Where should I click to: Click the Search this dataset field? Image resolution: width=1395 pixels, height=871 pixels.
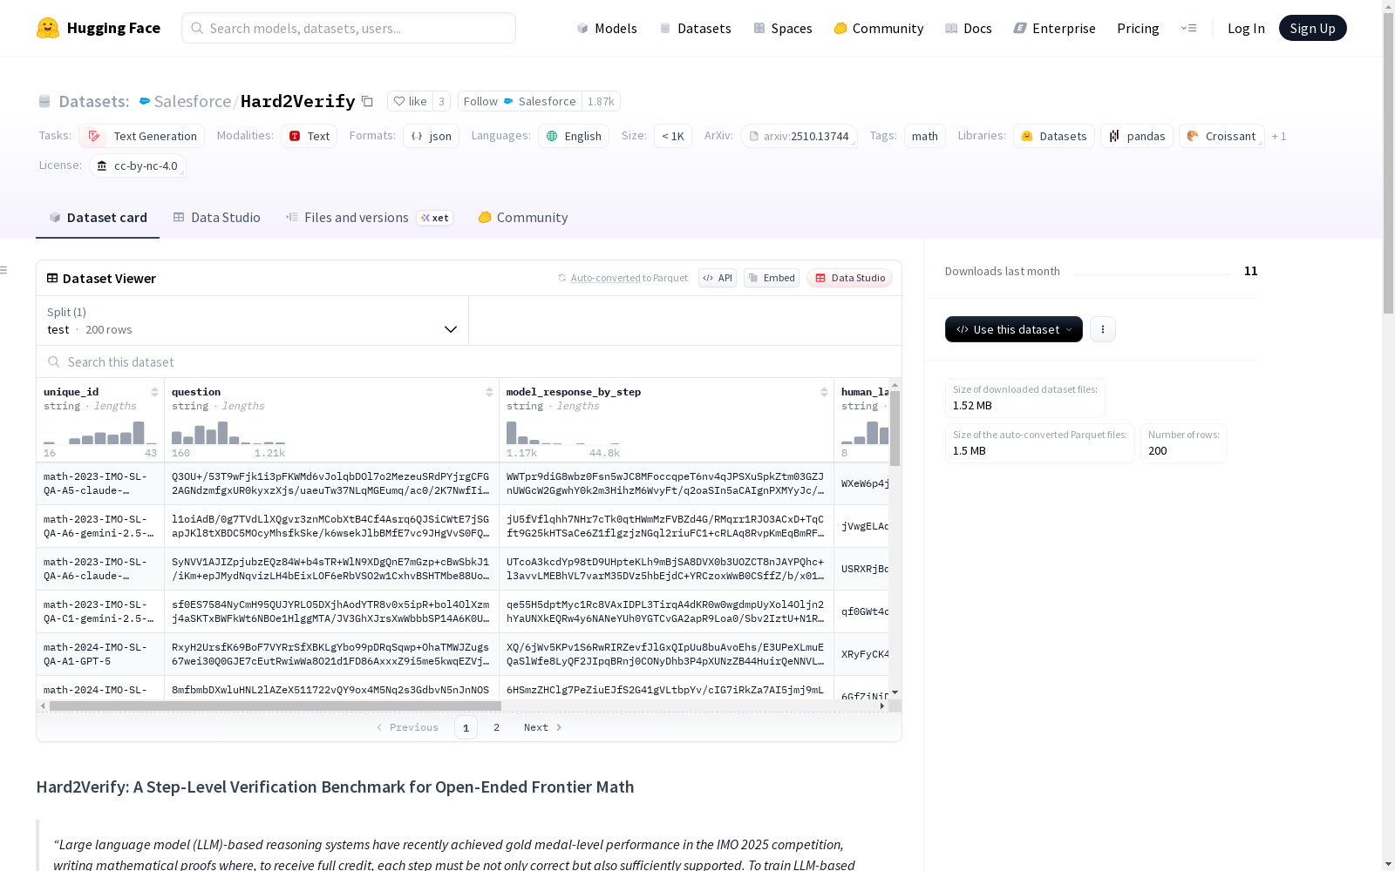click(x=469, y=361)
